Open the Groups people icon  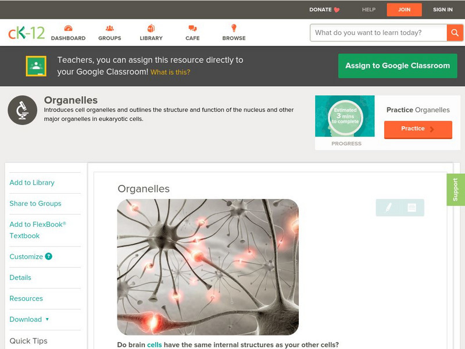110,28
